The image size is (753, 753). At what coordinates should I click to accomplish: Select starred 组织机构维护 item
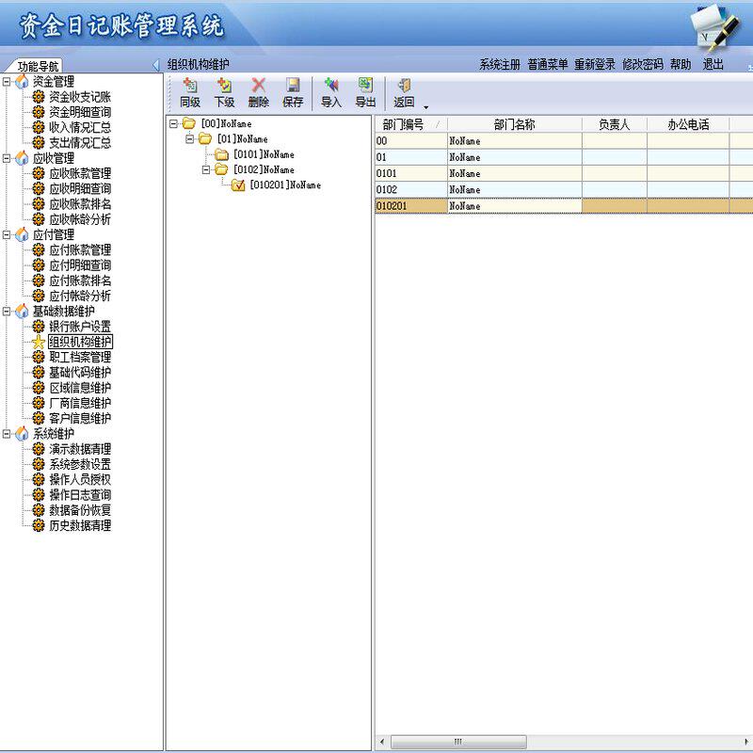pos(80,342)
